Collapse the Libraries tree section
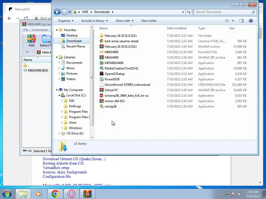The width and height of the screenshot is (266, 199). pos(57,57)
